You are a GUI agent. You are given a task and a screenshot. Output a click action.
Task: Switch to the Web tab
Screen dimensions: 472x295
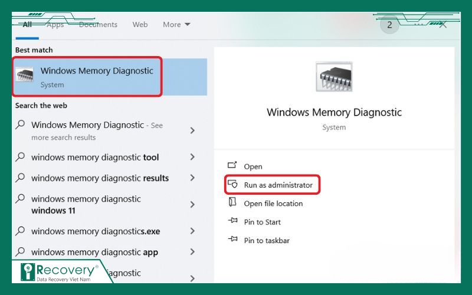[x=140, y=24]
